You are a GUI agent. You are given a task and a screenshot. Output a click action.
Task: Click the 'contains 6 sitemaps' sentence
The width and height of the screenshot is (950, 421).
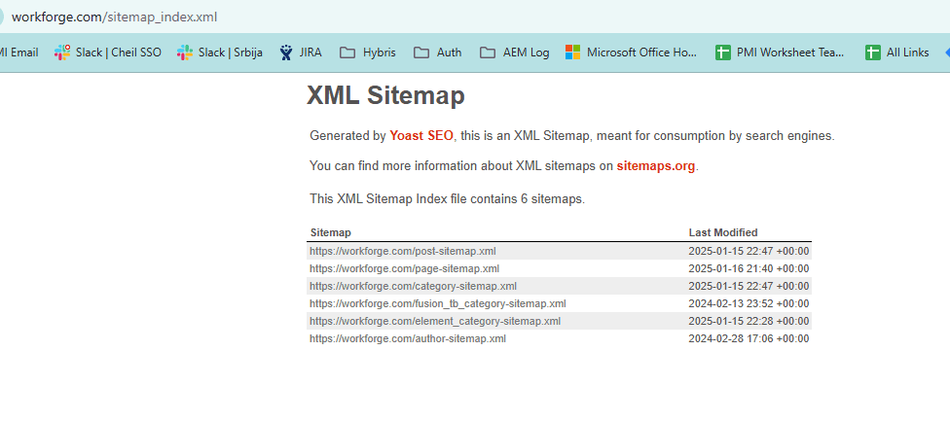(x=447, y=199)
